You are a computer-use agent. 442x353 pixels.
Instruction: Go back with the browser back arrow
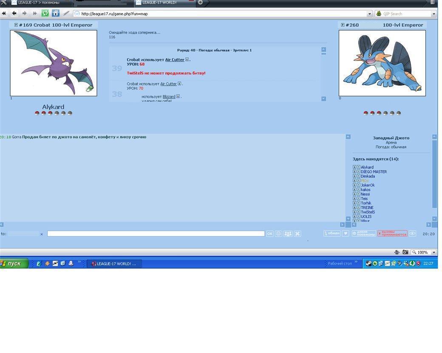coord(14,13)
